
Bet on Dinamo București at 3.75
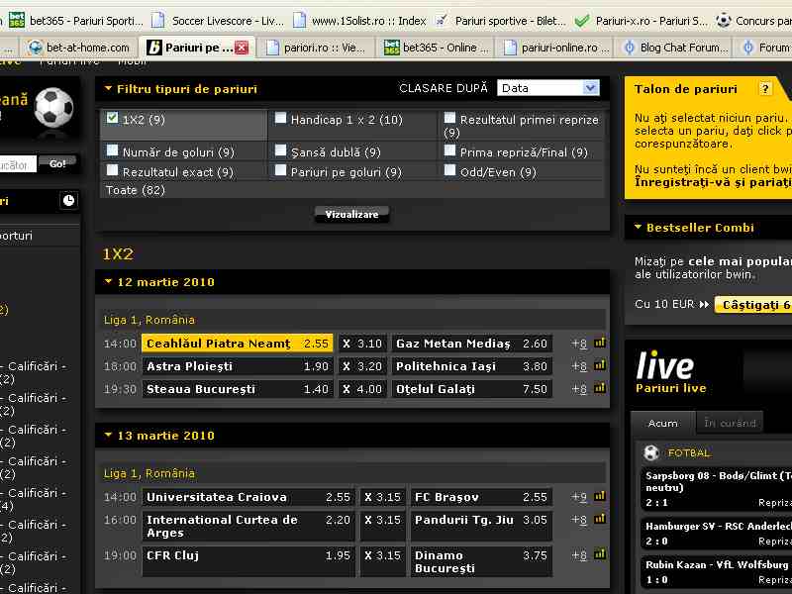(481, 561)
